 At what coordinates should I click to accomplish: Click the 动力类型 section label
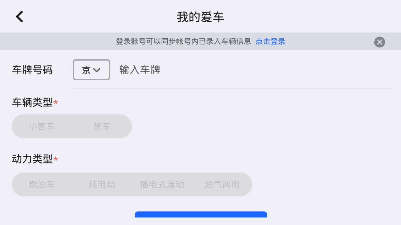(32, 159)
